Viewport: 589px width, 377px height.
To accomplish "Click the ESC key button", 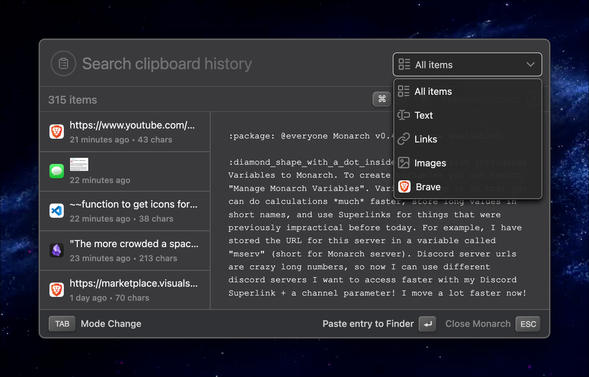I will 528,324.
